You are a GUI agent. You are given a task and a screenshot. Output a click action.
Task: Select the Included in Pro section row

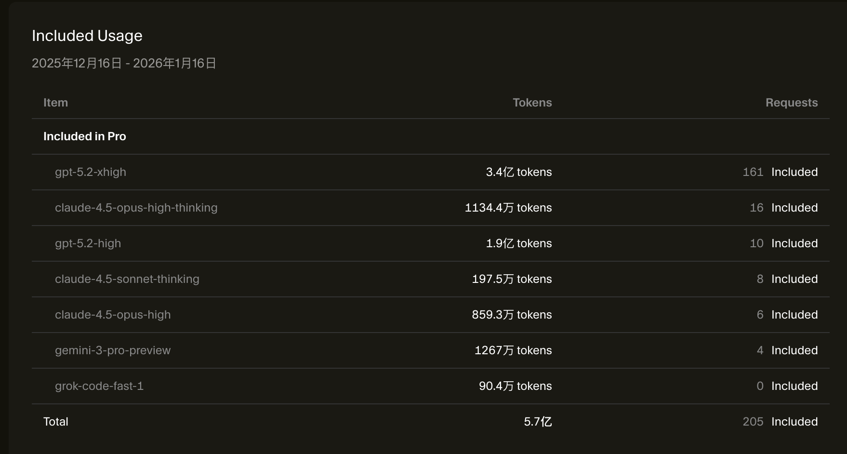(431, 136)
